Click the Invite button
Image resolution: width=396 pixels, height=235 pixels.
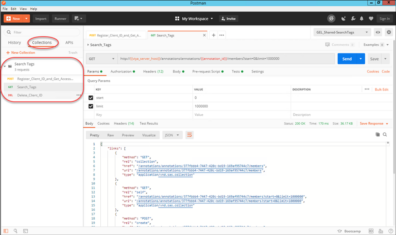pyautogui.click(x=229, y=19)
